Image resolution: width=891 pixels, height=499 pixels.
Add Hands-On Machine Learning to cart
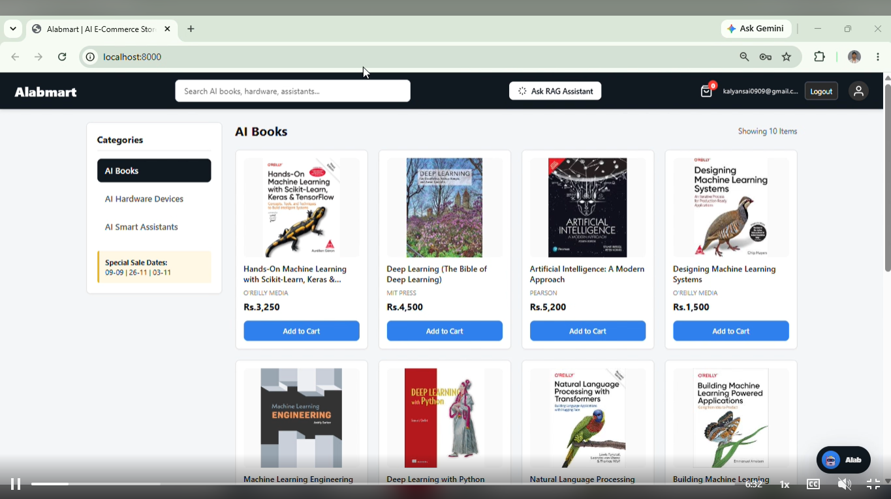click(x=302, y=331)
